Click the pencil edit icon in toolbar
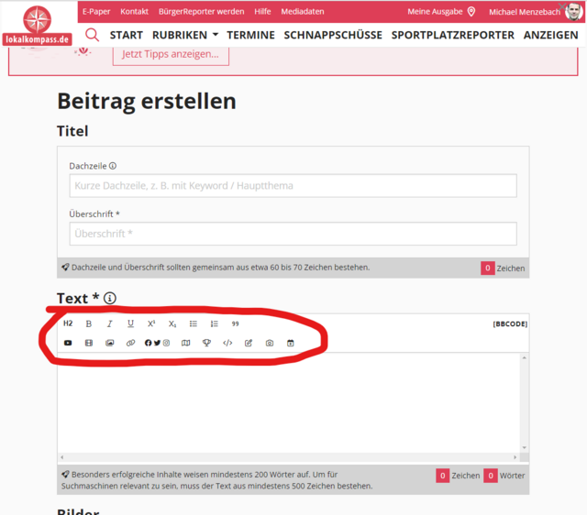Viewport: 587px width, 515px height. pyautogui.click(x=249, y=343)
